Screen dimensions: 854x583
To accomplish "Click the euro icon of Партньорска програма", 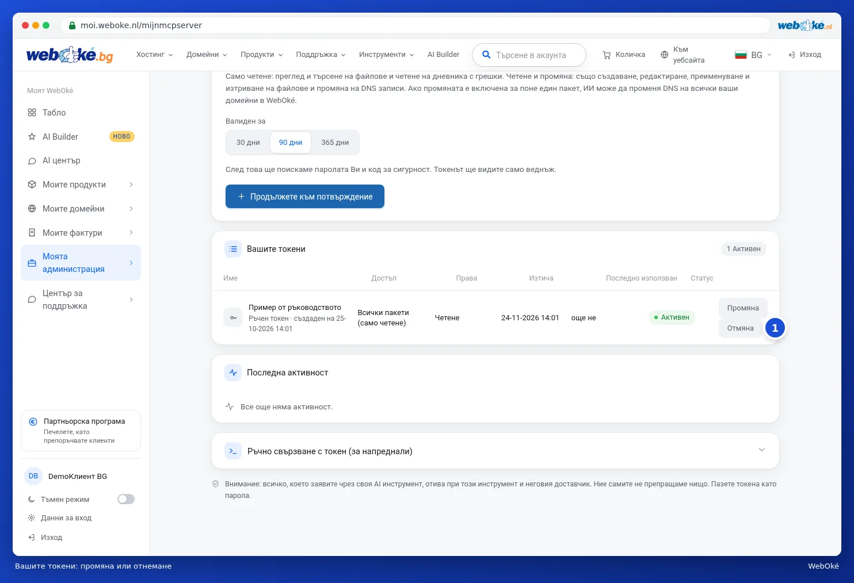I will (33, 421).
